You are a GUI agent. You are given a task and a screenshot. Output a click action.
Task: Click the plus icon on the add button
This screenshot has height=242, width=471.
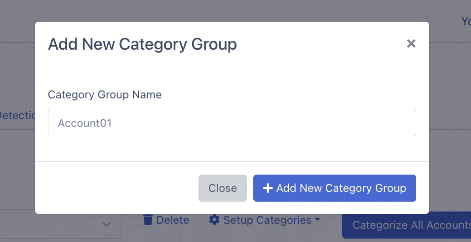[x=268, y=188]
